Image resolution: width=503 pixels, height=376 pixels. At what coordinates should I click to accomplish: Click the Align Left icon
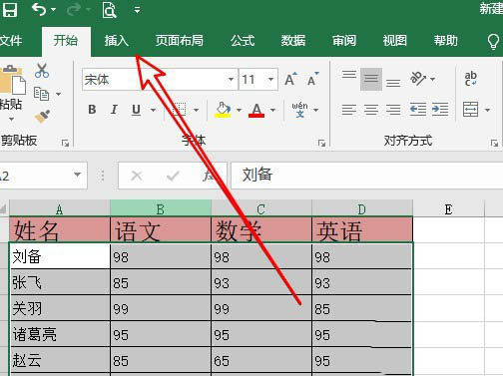click(349, 110)
